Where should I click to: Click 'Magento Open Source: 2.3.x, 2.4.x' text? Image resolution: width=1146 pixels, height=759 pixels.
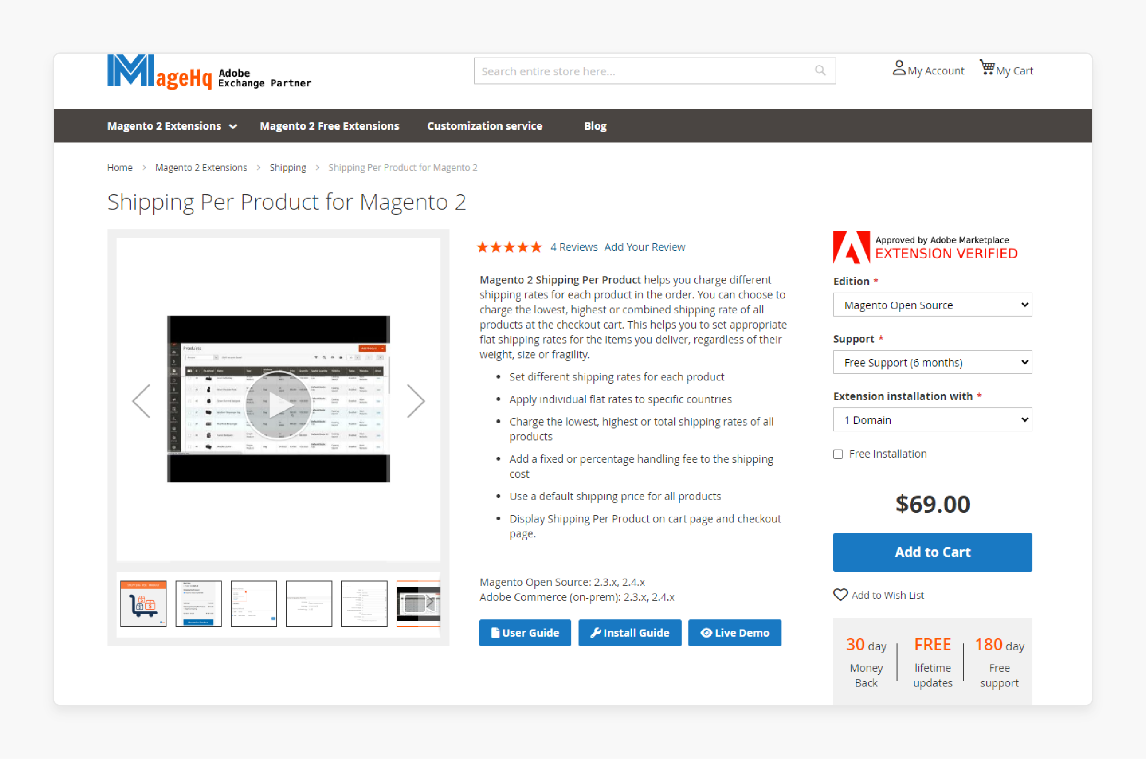coord(562,582)
